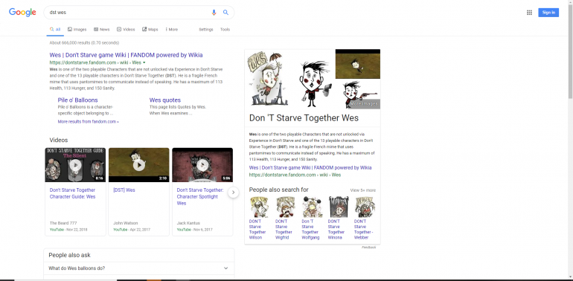
Task: Click the 'Don 'T Starve Together Wes' heading
Action: click(304, 118)
